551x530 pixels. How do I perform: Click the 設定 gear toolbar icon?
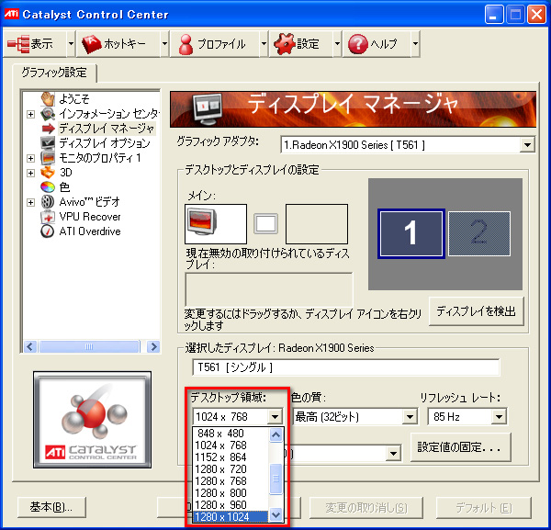(284, 44)
